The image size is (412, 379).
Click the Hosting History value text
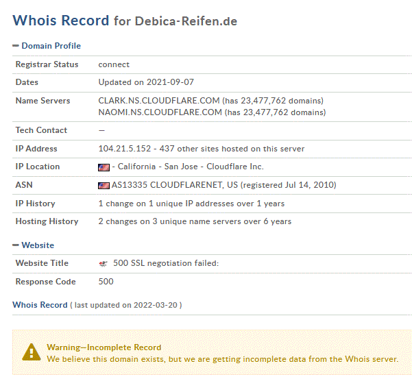coord(195,221)
